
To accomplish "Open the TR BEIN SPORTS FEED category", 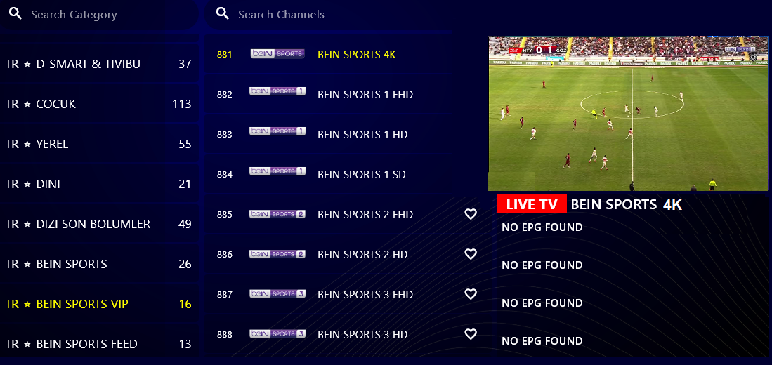I will click(100, 344).
